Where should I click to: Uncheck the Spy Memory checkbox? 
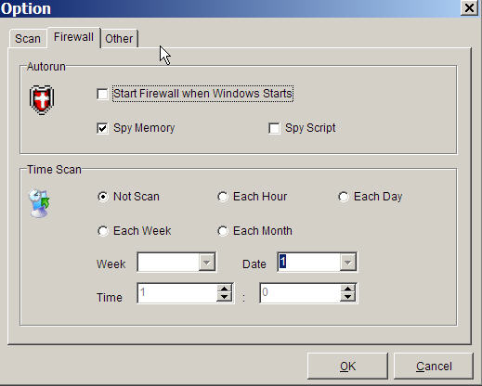pyautogui.click(x=102, y=128)
